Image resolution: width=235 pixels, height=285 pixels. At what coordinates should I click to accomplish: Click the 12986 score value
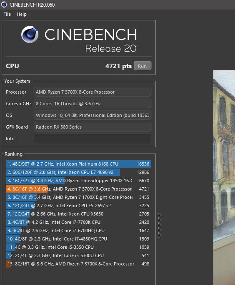pyautogui.click(x=143, y=172)
